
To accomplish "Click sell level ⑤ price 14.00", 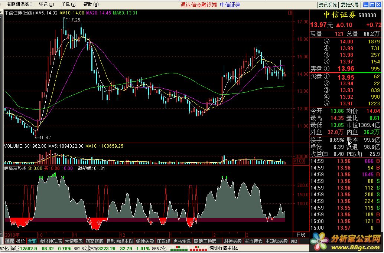I will point(346,42).
